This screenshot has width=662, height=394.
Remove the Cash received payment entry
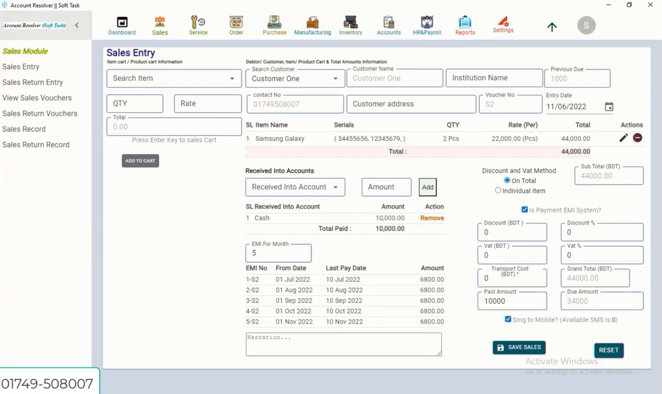431,218
